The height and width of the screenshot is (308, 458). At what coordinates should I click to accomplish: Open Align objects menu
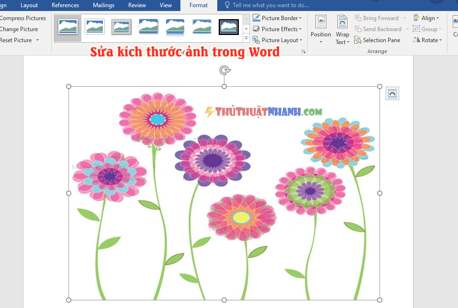point(426,18)
